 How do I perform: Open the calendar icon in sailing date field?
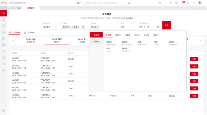tap(158, 27)
